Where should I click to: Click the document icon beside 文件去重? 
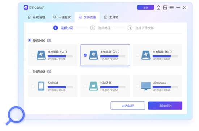(x=80, y=17)
